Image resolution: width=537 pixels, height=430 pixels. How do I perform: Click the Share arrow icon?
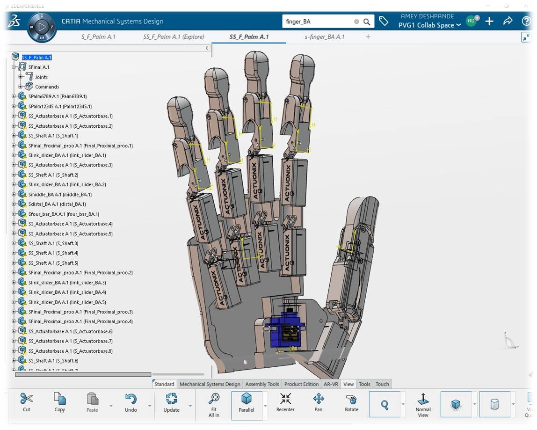(508, 21)
